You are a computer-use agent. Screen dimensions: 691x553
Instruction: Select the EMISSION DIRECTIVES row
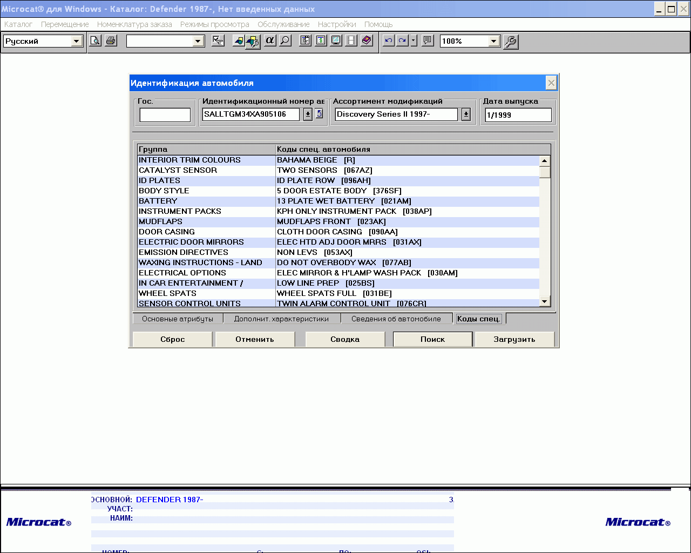point(338,252)
